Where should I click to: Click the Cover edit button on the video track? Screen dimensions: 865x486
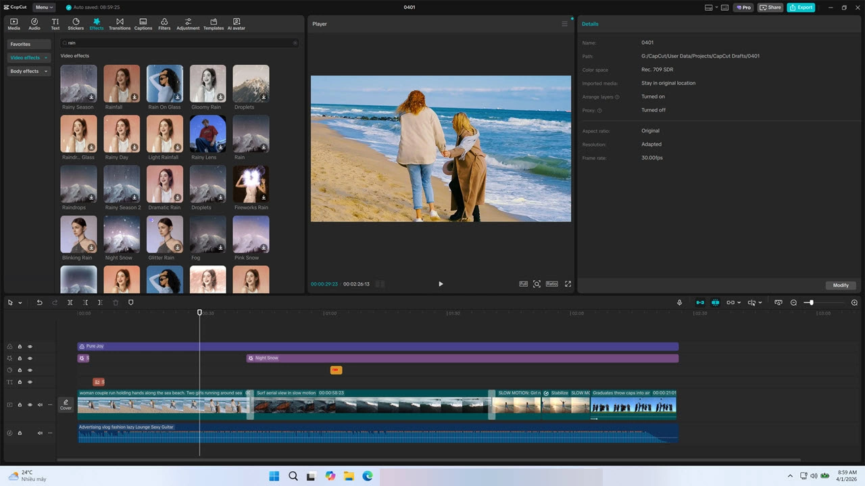[x=66, y=404]
